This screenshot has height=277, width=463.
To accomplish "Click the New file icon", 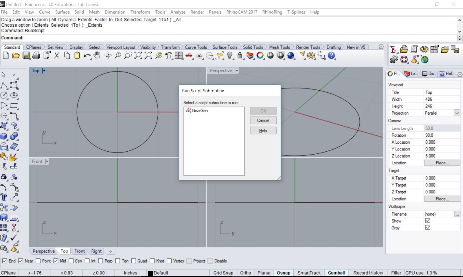I will pyautogui.click(x=5, y=55).
